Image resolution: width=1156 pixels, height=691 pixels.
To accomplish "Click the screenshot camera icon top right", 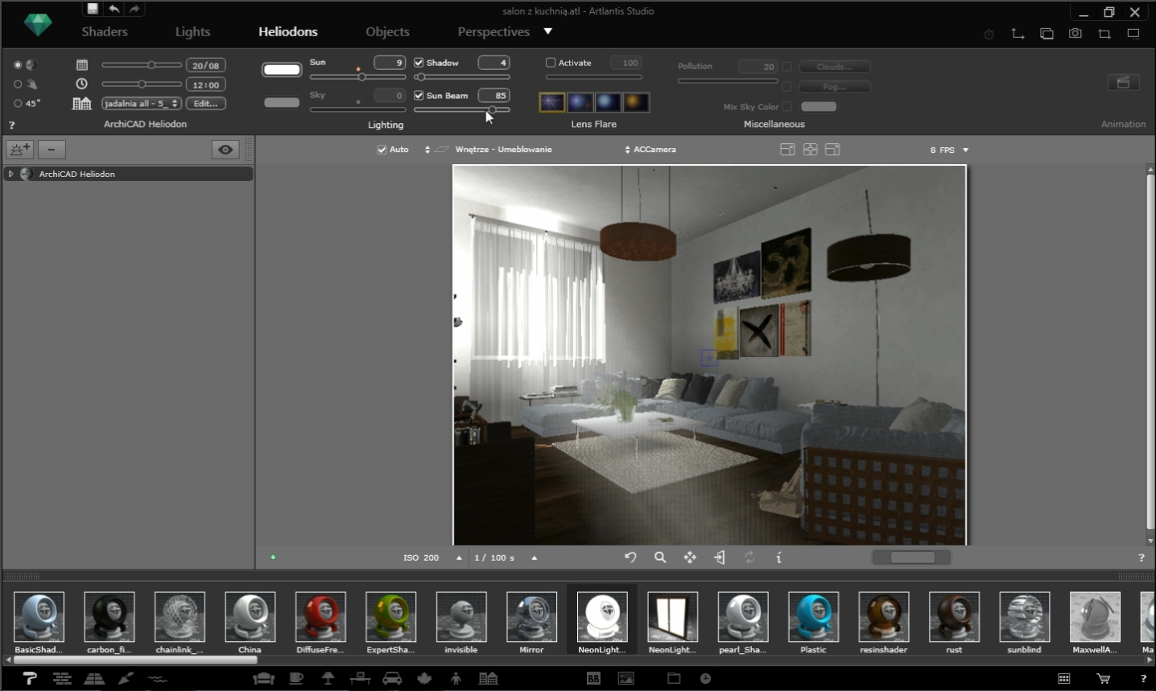I will (x=1075, y=34).
